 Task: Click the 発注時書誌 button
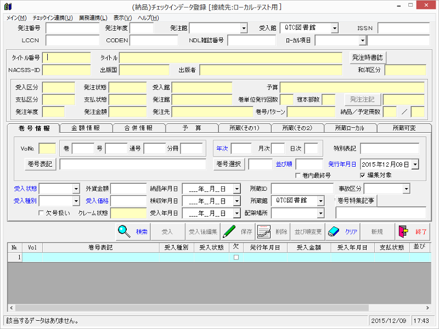point(368,58)
